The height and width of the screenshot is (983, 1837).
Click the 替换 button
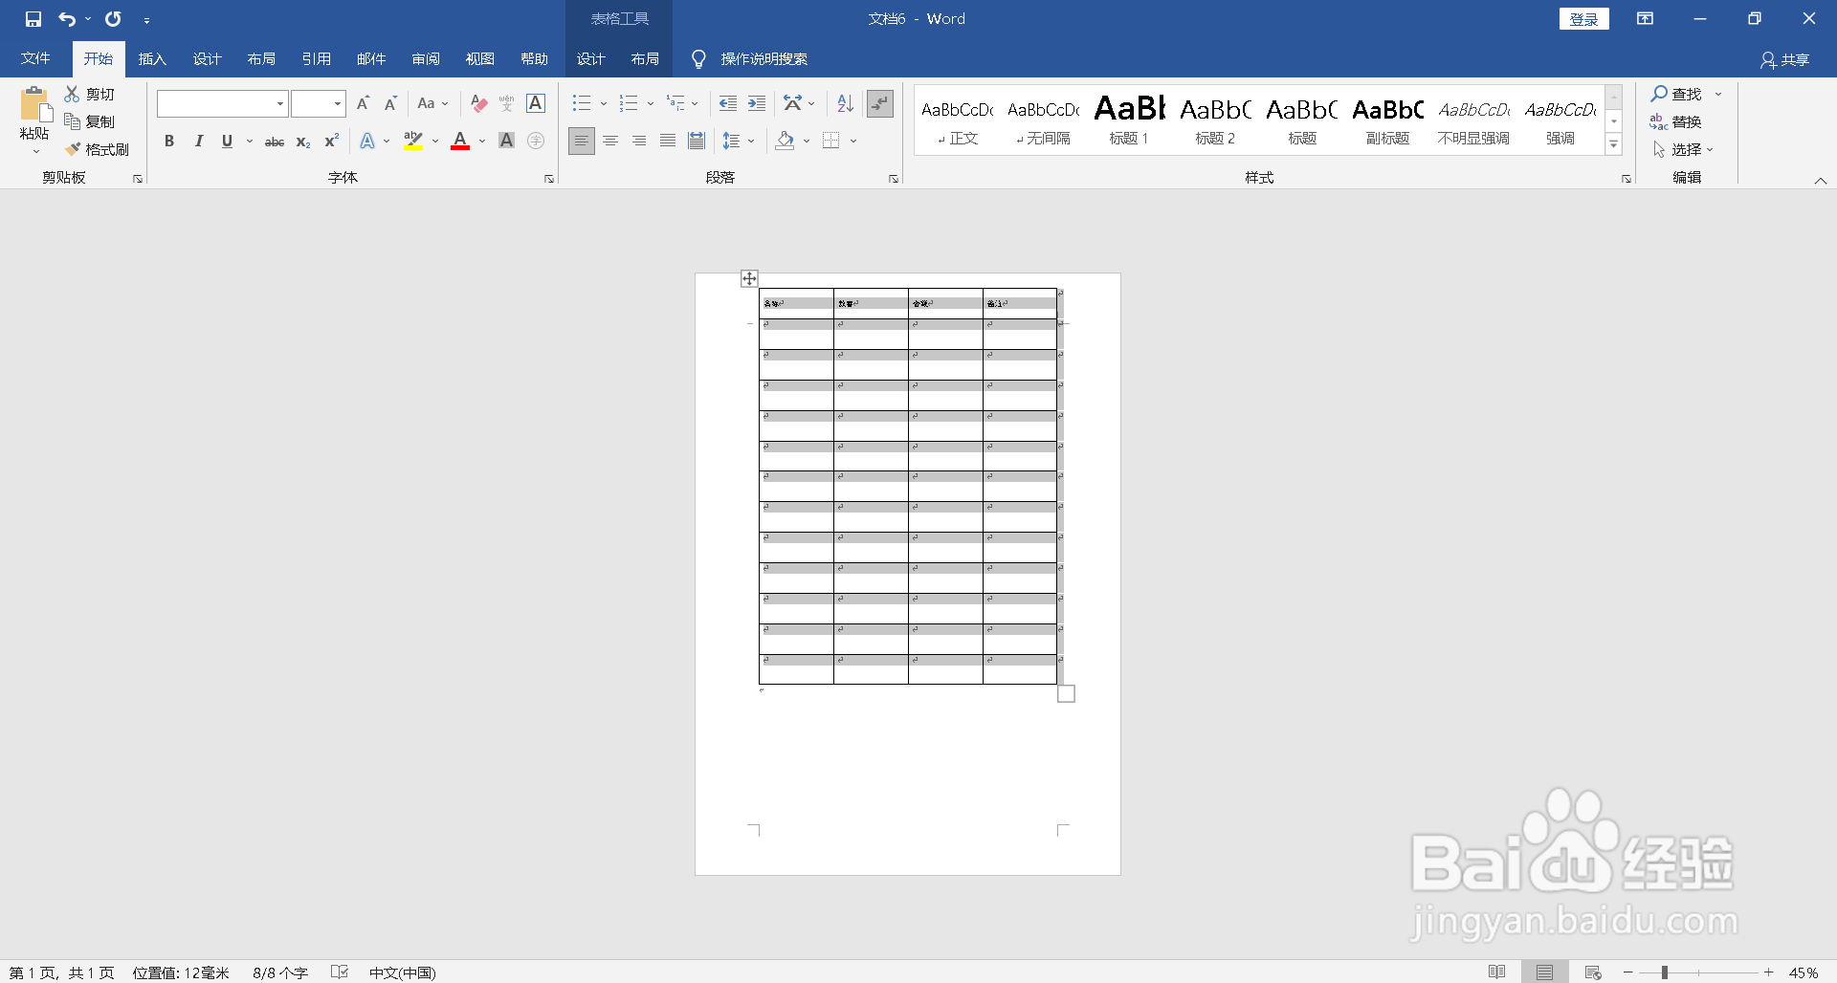[x=1675, y=121]
